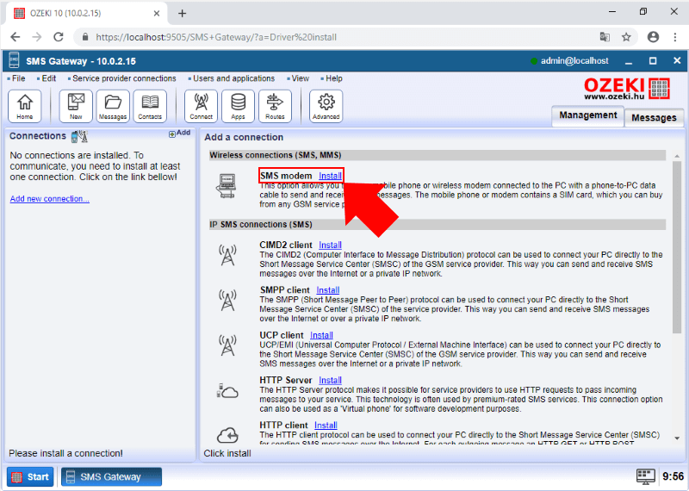Open Users and applications menu

pos(232,78)
